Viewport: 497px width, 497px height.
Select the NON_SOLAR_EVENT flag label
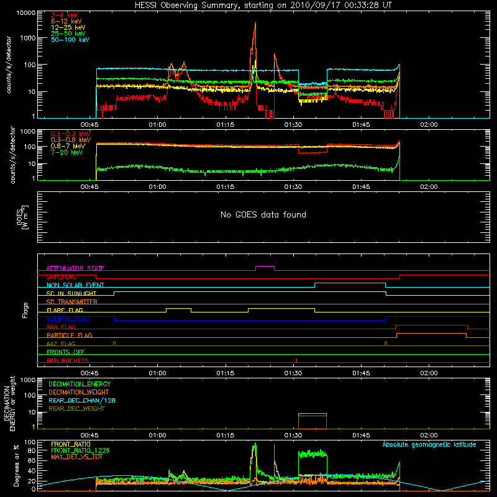[75, 285]
